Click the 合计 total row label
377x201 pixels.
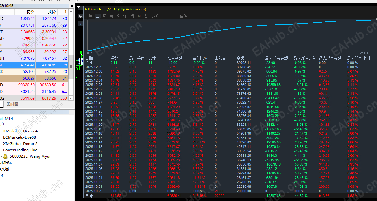(x=89, y=196)
